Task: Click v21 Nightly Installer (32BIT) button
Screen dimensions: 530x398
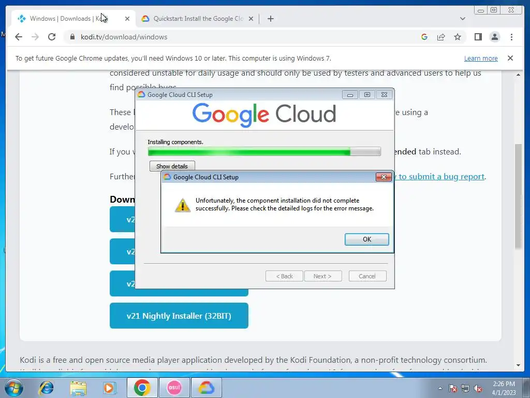Action: coord(179,316)
